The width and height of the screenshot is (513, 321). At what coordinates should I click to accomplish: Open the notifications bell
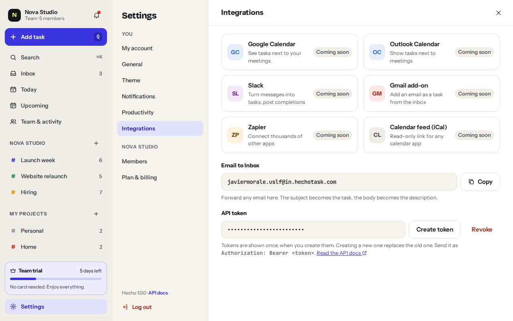tap(97, 15)
